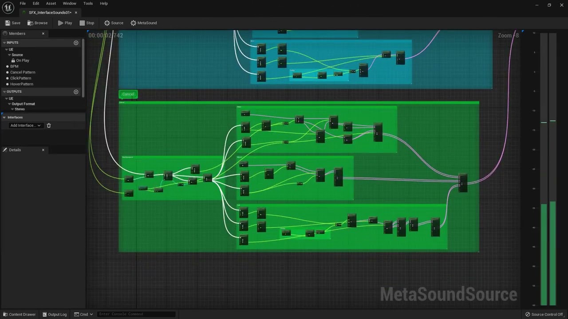
Task: Add a new input with plus icon
Action: coord(76,43)
